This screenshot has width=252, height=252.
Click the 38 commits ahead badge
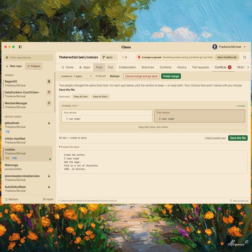[124, 57]
